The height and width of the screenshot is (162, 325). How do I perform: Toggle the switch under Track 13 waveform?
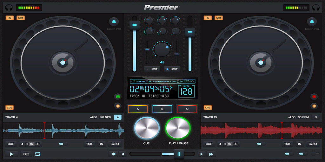(261, 144)
